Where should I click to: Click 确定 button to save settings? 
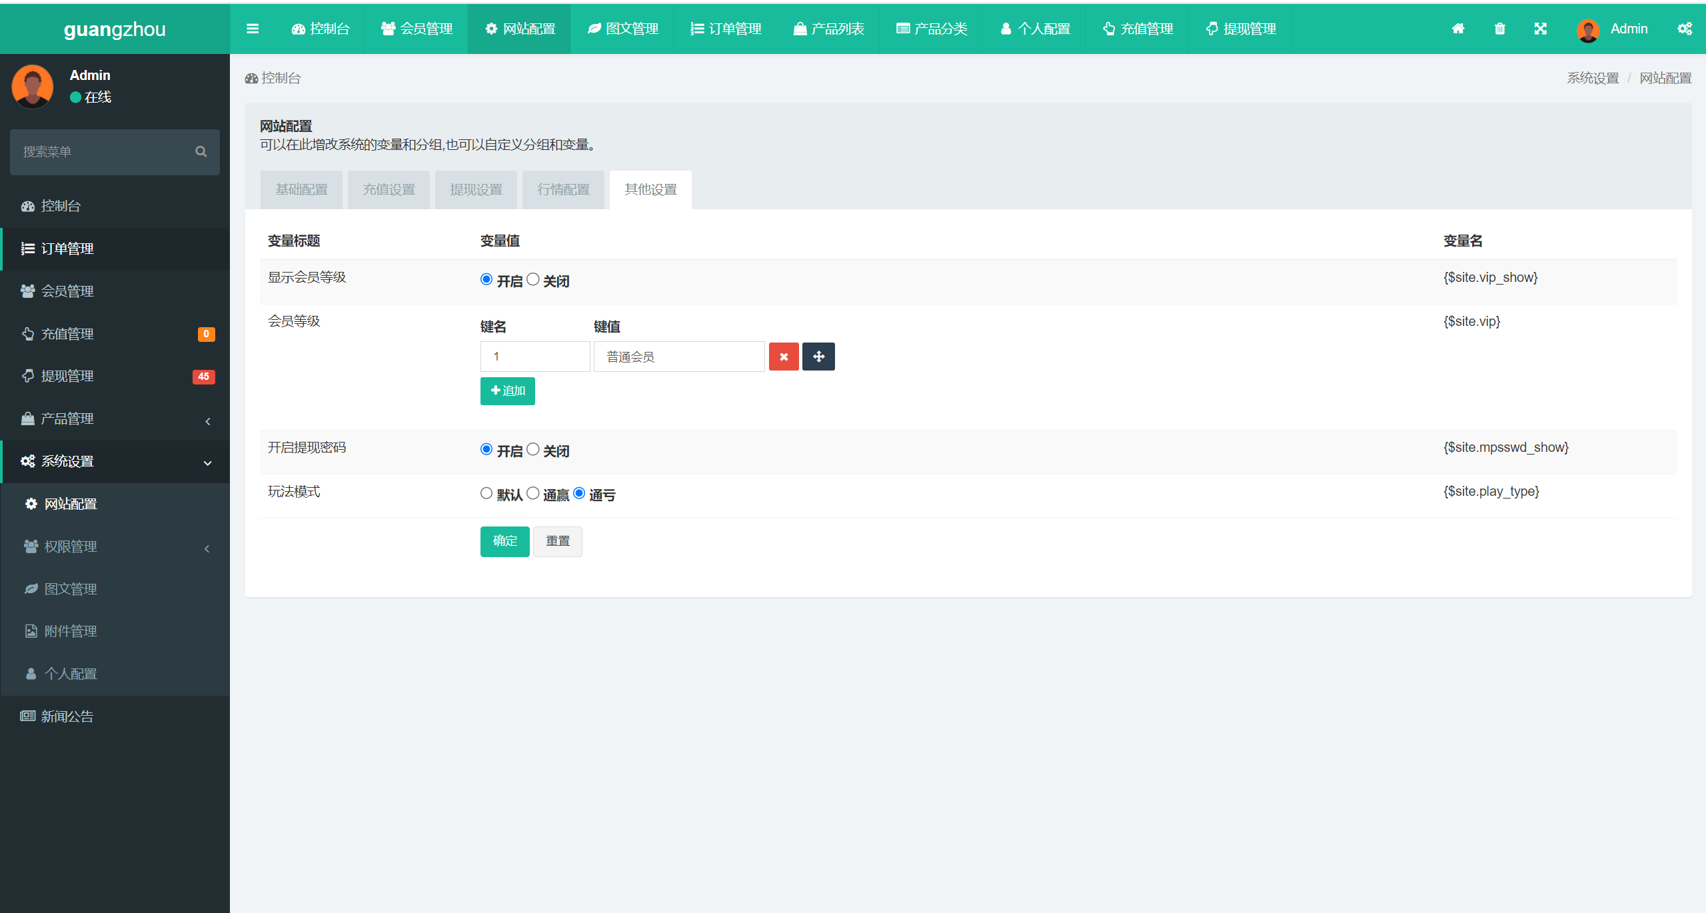click(506, 539)
